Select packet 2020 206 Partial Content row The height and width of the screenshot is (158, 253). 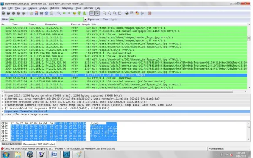124,81
